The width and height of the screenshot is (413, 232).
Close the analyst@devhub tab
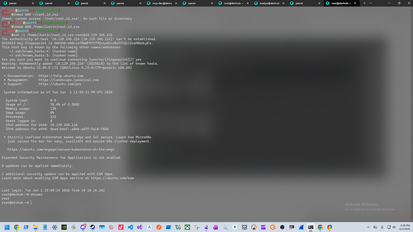click(283, 3)
